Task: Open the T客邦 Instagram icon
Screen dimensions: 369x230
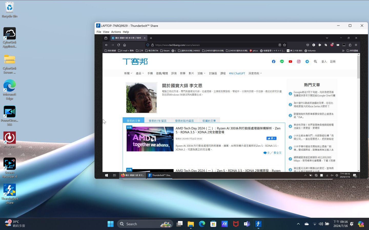Action: tap(299, 62)
